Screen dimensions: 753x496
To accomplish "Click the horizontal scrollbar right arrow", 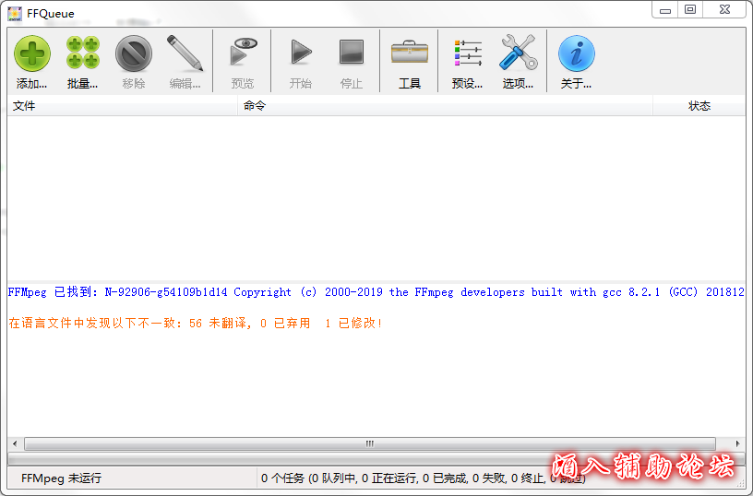I will [x=738, y=443].
